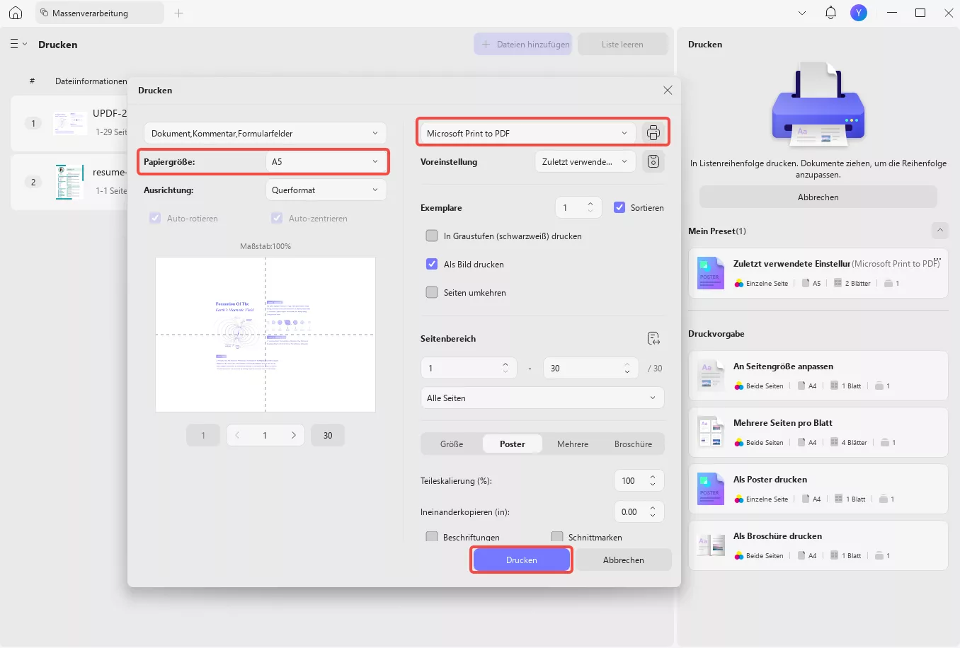Open a new tab with the plus icon
The image size is (960, 648).
pos(179,13)
